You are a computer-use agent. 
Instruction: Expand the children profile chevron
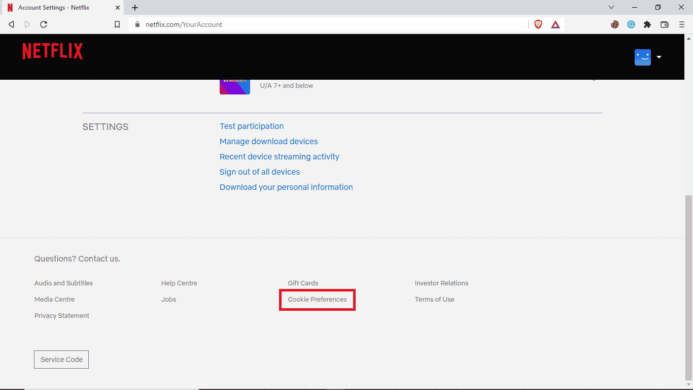[x=594, y=80]
